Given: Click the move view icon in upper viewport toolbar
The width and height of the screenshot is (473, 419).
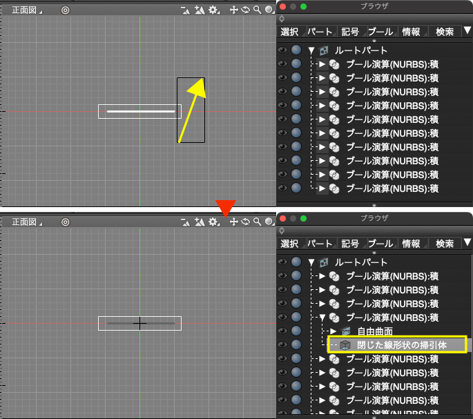Looking at the screenshot, I should [x=234, y=10].
